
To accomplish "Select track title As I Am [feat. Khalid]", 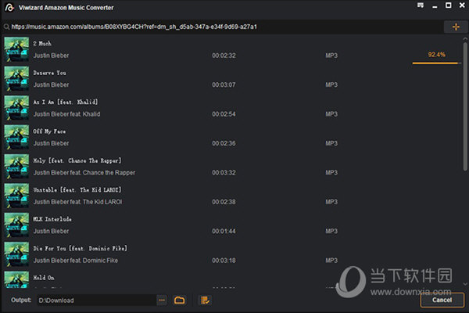I will pos(66,103).
